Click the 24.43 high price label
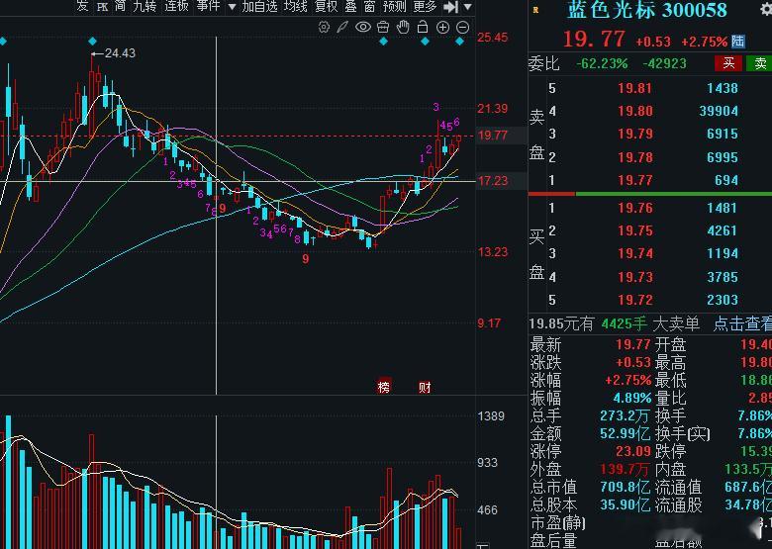The width and height of the screenshot is (772, 549). [120, 53]
